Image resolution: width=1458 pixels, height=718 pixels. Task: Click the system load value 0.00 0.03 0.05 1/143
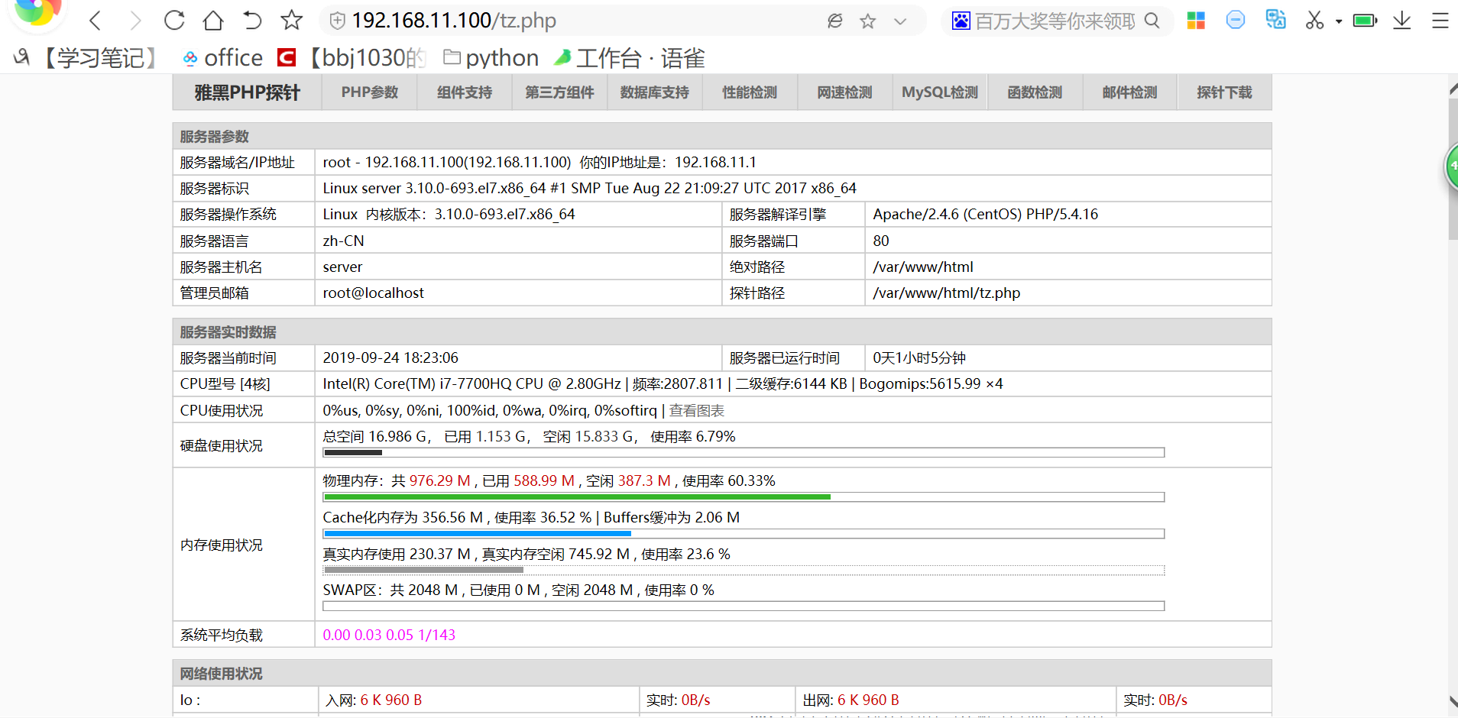pyautogui.click(x=389, y=636)
